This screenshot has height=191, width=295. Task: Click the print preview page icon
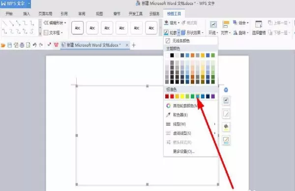tap(28, 45)
